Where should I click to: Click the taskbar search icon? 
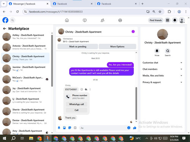13,138
